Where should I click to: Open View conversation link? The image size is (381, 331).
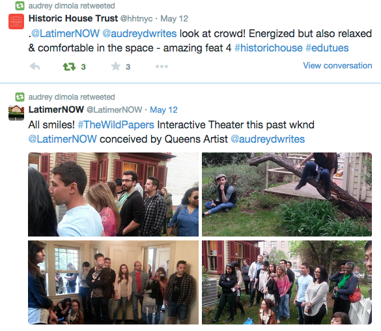click(337, 65)
